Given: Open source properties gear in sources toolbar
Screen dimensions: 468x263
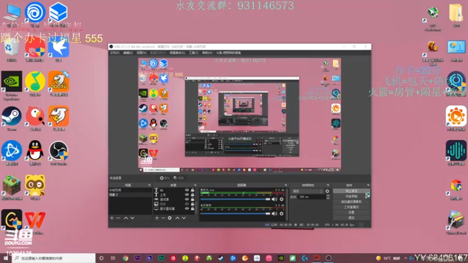Looking at the screenshot, I should [x=170, y=218].
